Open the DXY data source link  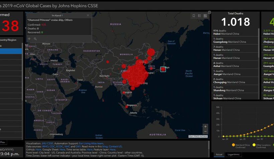[x=78, y=146]
